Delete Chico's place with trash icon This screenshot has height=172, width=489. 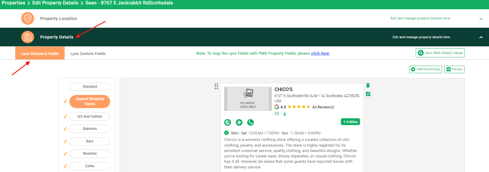tap(368, 85)
